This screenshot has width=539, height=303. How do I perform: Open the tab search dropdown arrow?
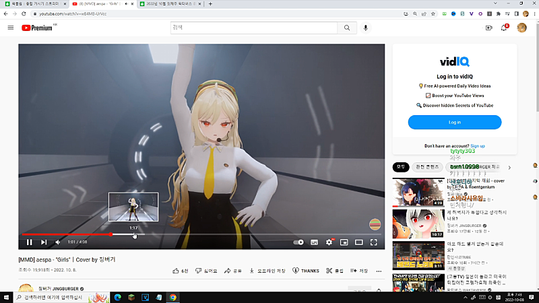tap(495, 3)
